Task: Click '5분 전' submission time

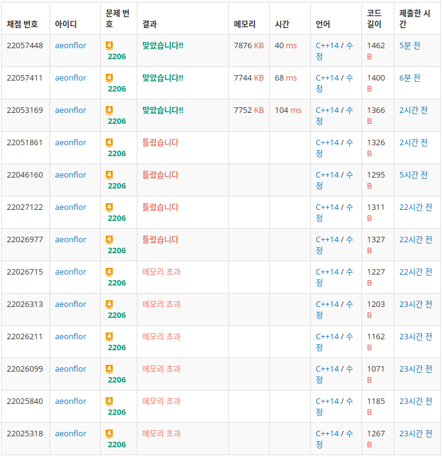Action: pos(410,46)
